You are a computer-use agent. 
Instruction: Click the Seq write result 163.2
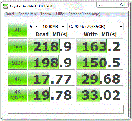point(100,46)
